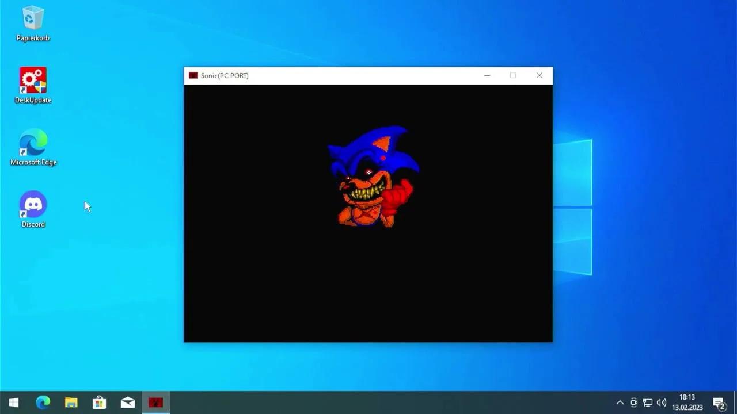
Task: Click the tablet device icon in the tray
Action: [633, 402]
